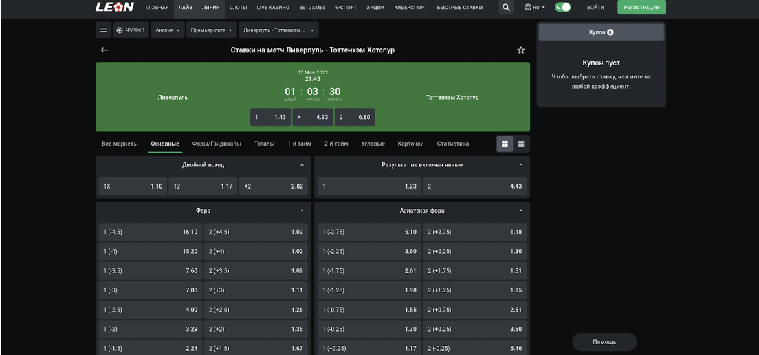Open the Киберспорт menu item
This screenshot has height=355, width=759.
tap(410, 8)
